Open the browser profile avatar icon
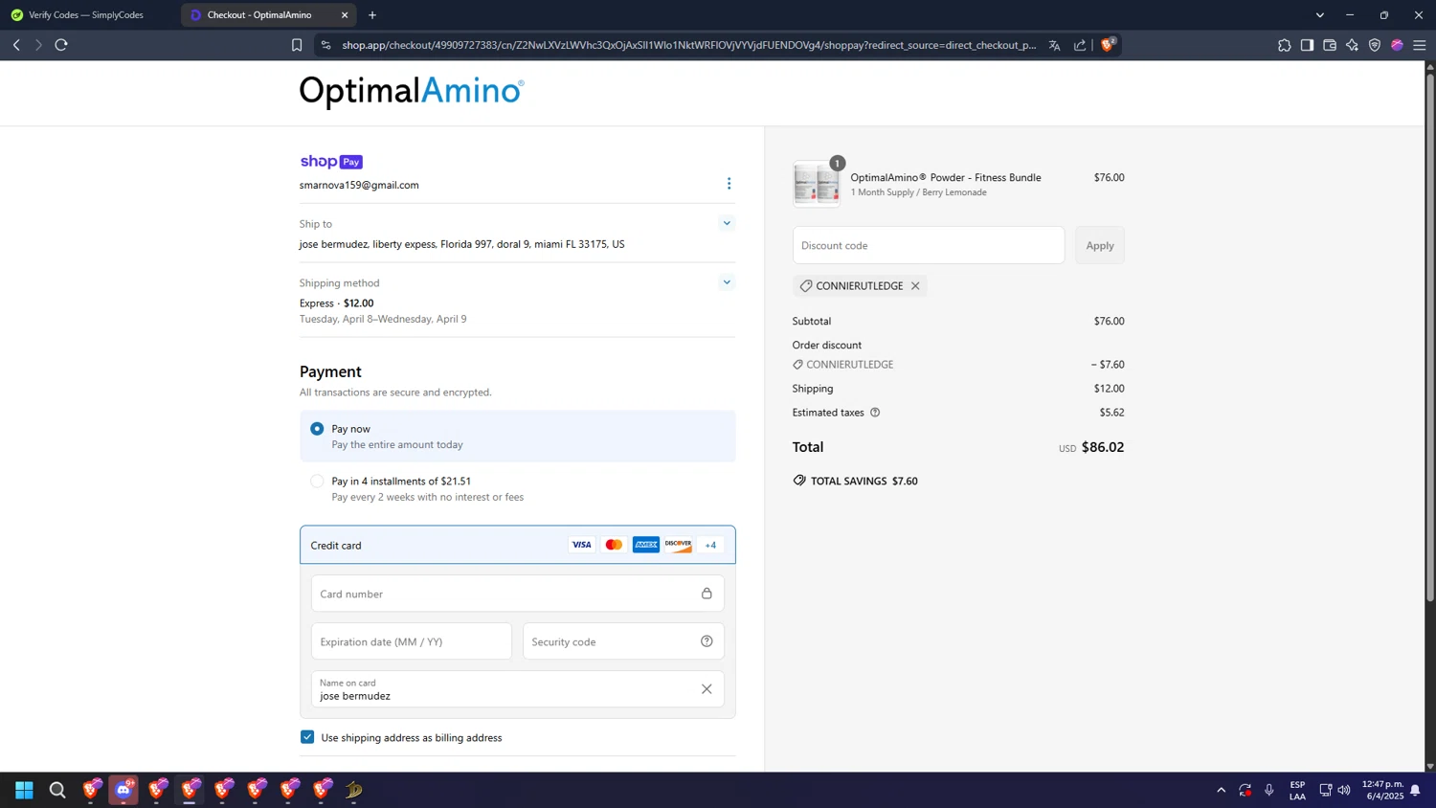The image size is (1436, 808). (1397, 45)
